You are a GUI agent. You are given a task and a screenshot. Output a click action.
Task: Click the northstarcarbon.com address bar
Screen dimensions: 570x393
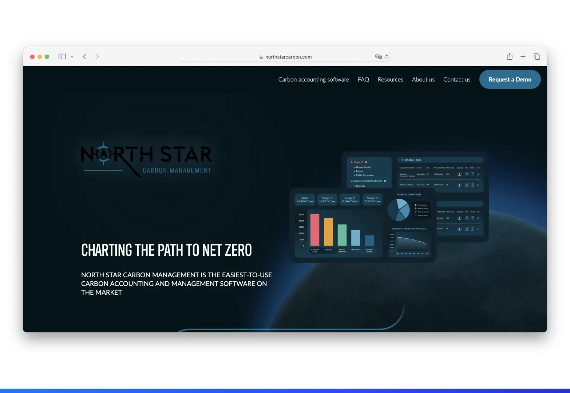tap(285, 57)
